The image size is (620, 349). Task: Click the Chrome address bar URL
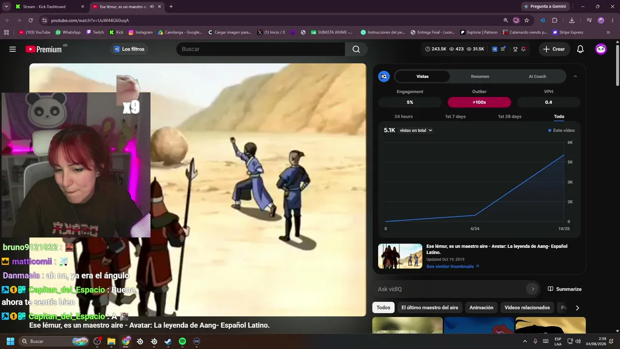90,20
